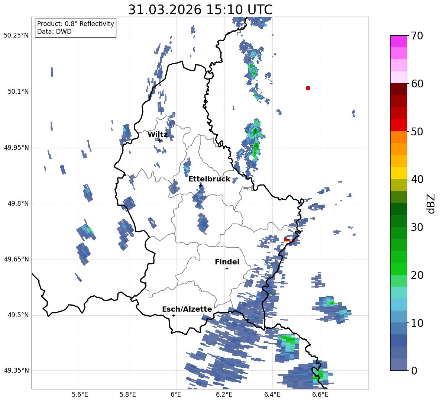Click the 60 tick label on colorbar
Viewport: 440px width, 402px height.
point(417,84)
